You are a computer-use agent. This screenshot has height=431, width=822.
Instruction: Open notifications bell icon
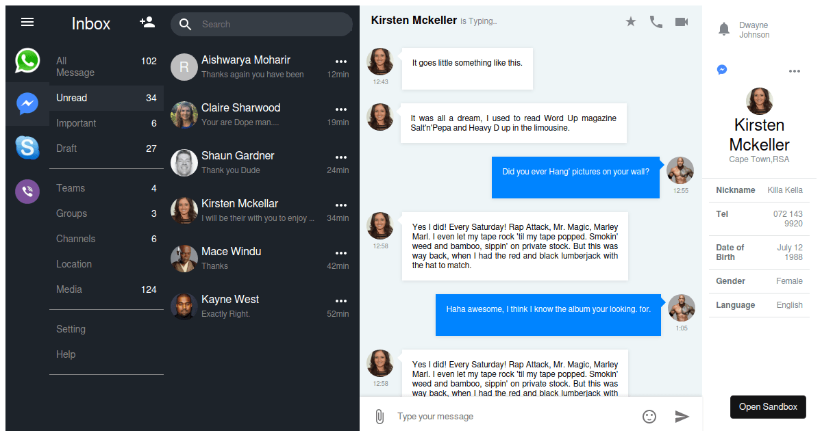click(x=724, y=29)
